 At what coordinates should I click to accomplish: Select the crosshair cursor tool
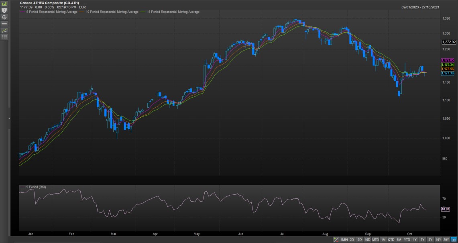click(x=4, y=17)
